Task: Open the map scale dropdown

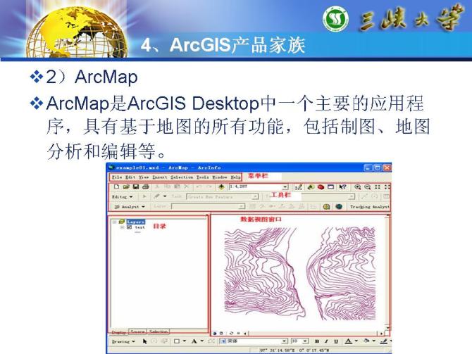Action: click(x=285, y=187)
